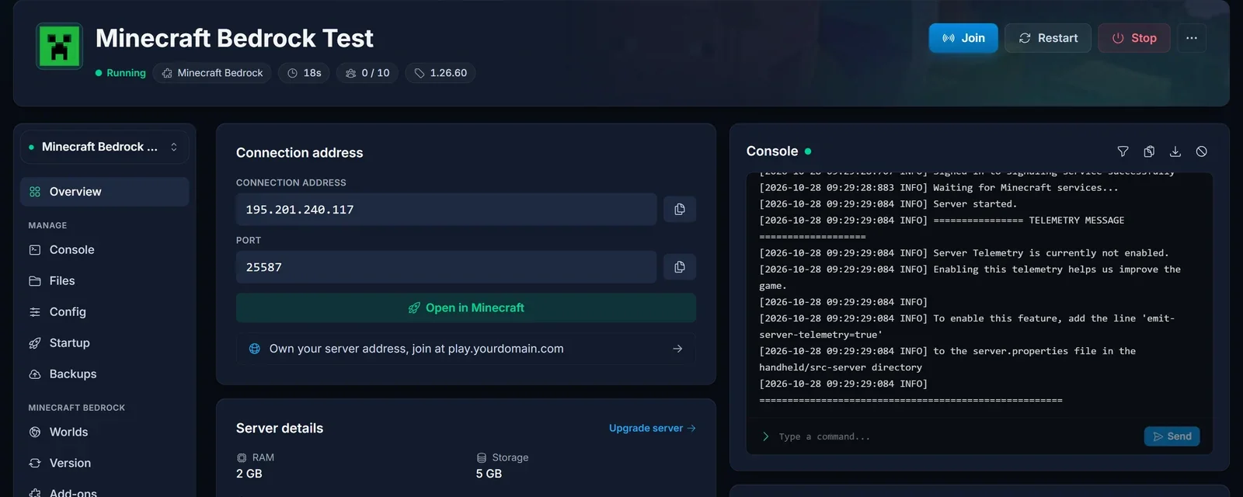Download the console log
The width and height of the screenshot is (1243, 497).
[1175, 151]
